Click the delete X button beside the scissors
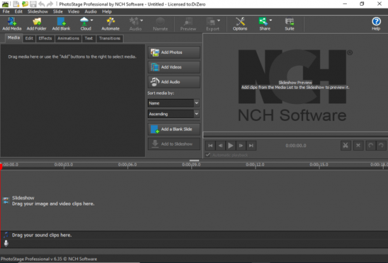Screen dimensions: 388x263 pos(358,146)
